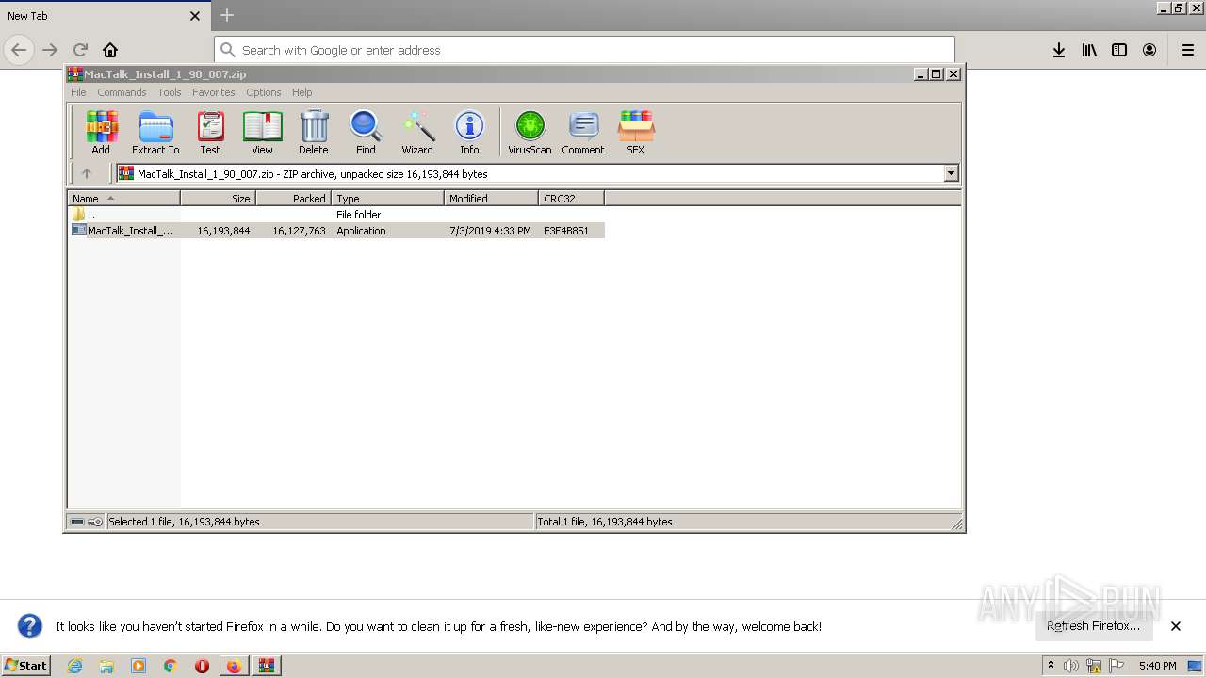Click the Firefox address search field
The height and width of the screenshot is (678, 1206).
pos(584,50)
